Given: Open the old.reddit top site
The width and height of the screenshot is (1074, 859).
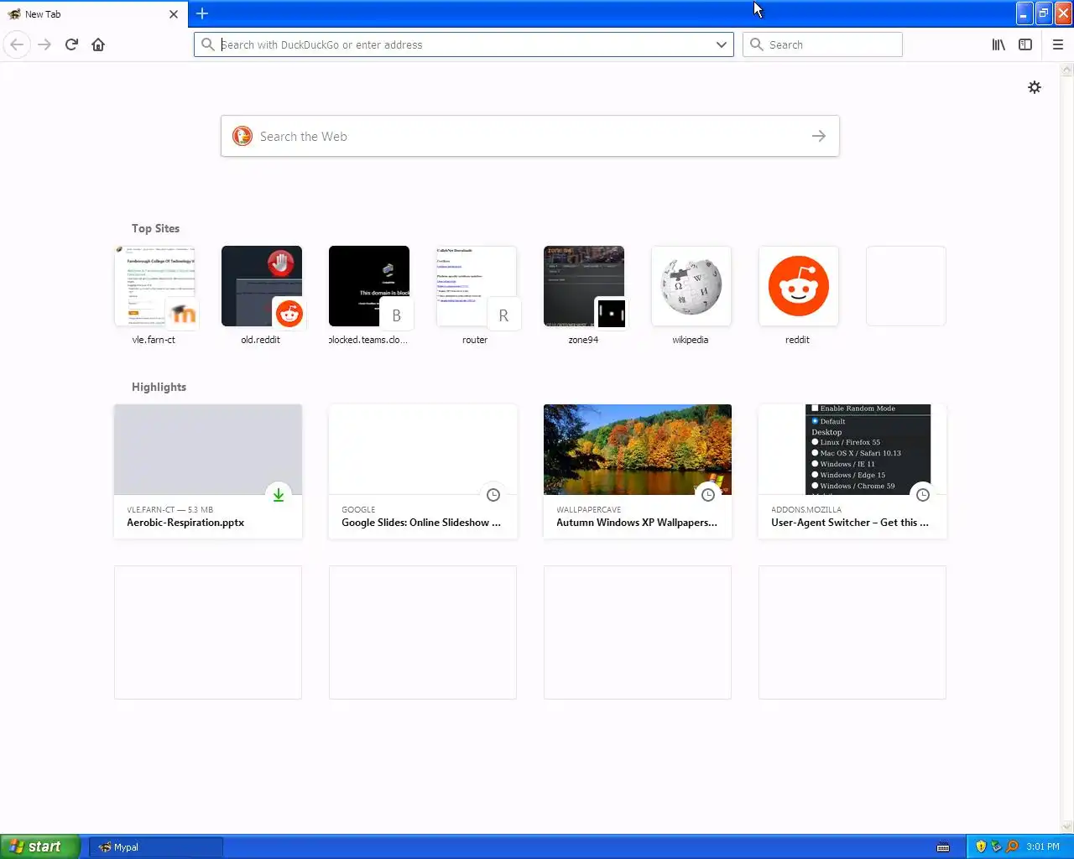Looking at the screenshot, I should pos(262,295).
